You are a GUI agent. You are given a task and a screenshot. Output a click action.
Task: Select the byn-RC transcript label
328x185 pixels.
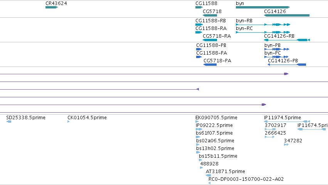click(244, 28)
